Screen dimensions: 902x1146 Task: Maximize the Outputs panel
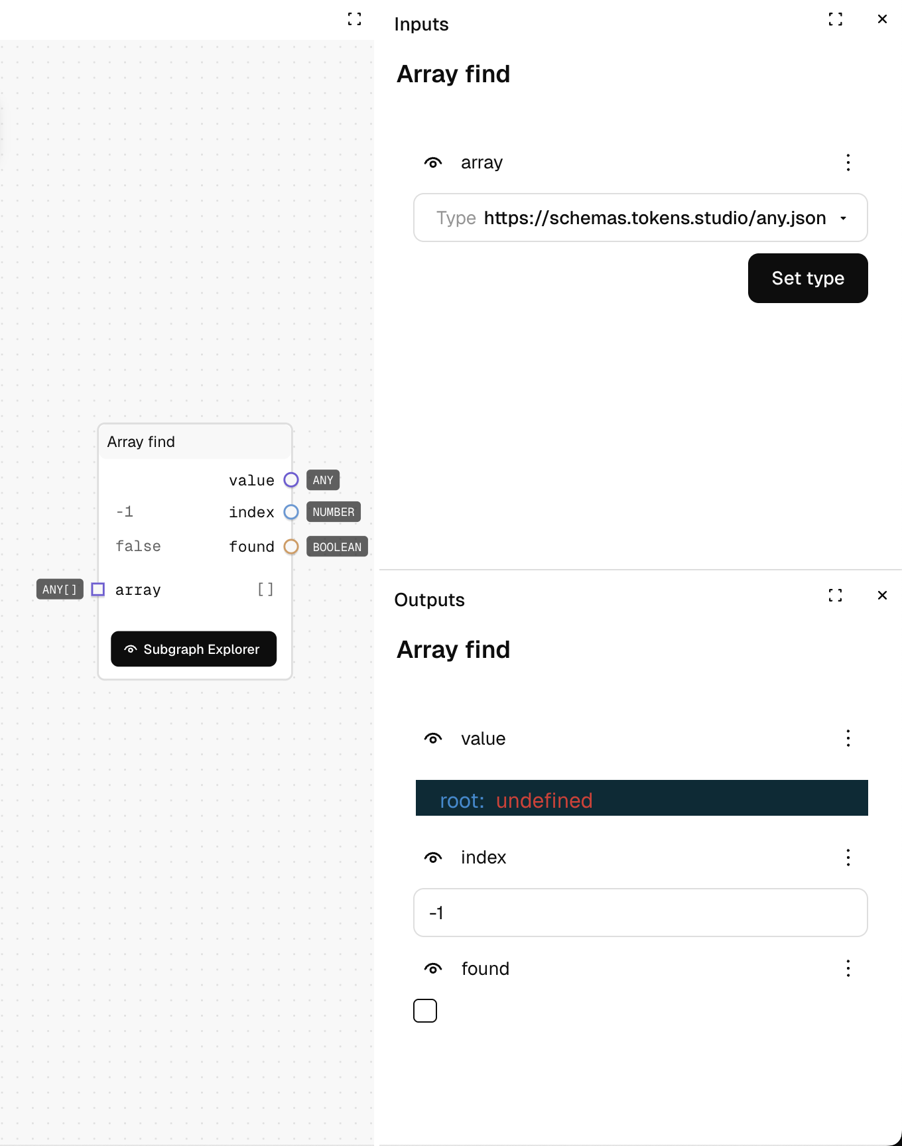point(836,596)
